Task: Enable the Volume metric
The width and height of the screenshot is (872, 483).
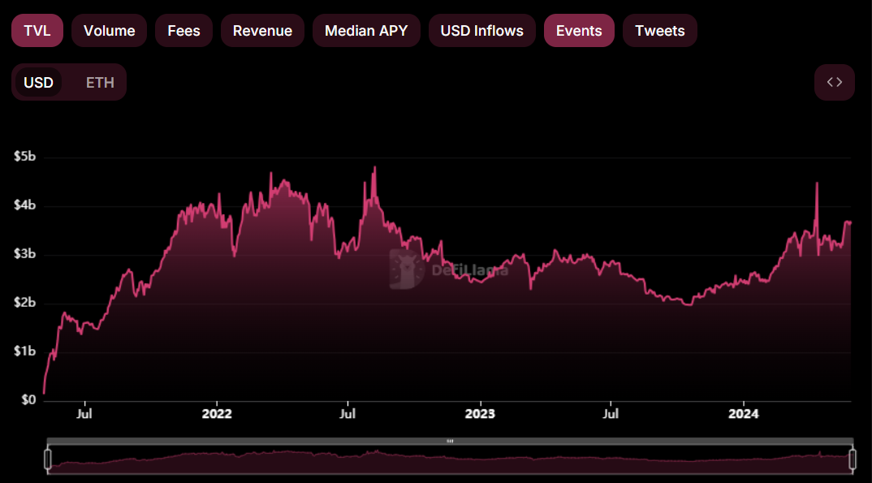Action: point(109,31)
